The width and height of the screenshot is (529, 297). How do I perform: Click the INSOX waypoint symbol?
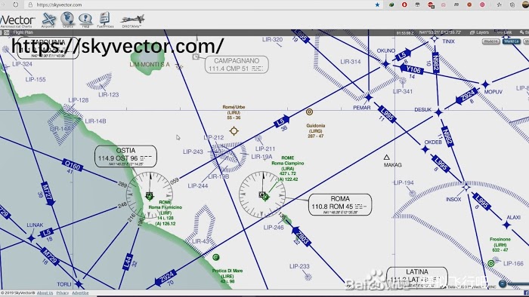pos(466,187)
